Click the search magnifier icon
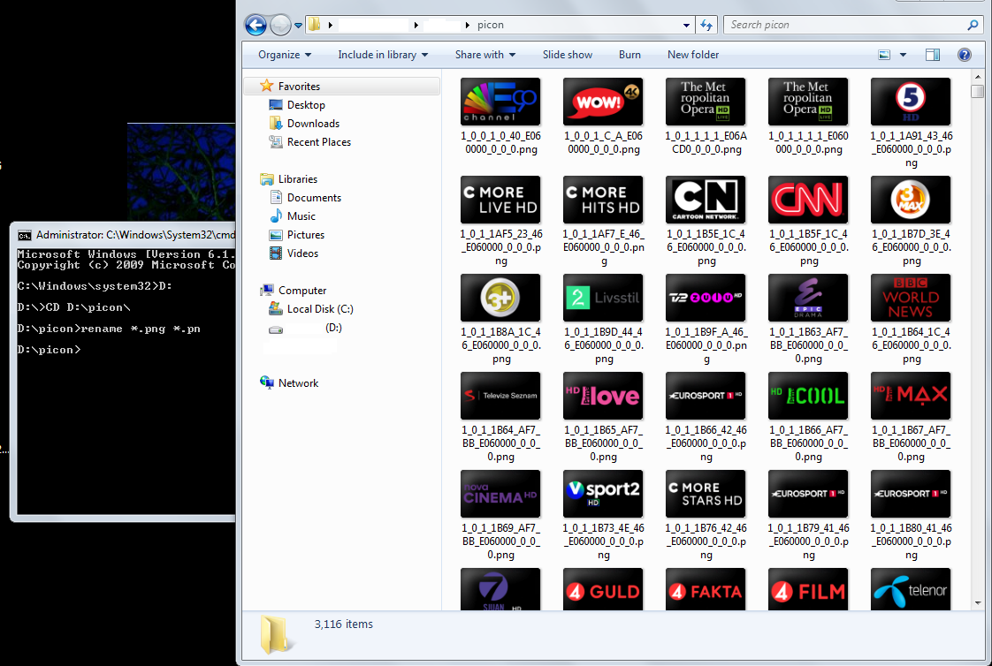Image resolution: width=992 pixels, height=666 pixels. coord(973,25)
